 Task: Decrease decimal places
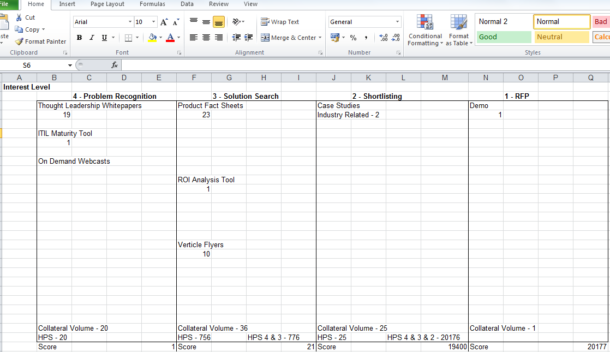[396, 38]
